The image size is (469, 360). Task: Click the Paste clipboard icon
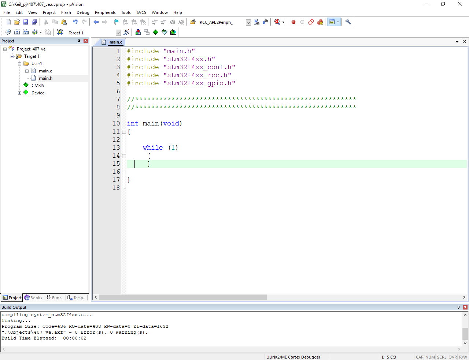click(64, 22)
